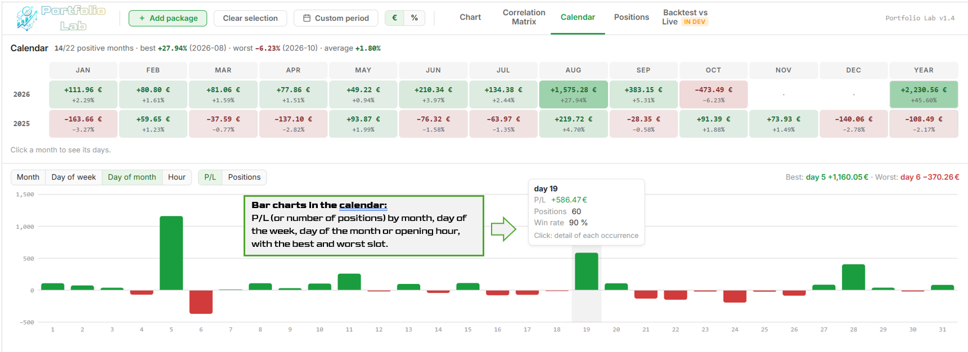
Task: Click the calendar icon in Custom period
Action: pos(307,18)
